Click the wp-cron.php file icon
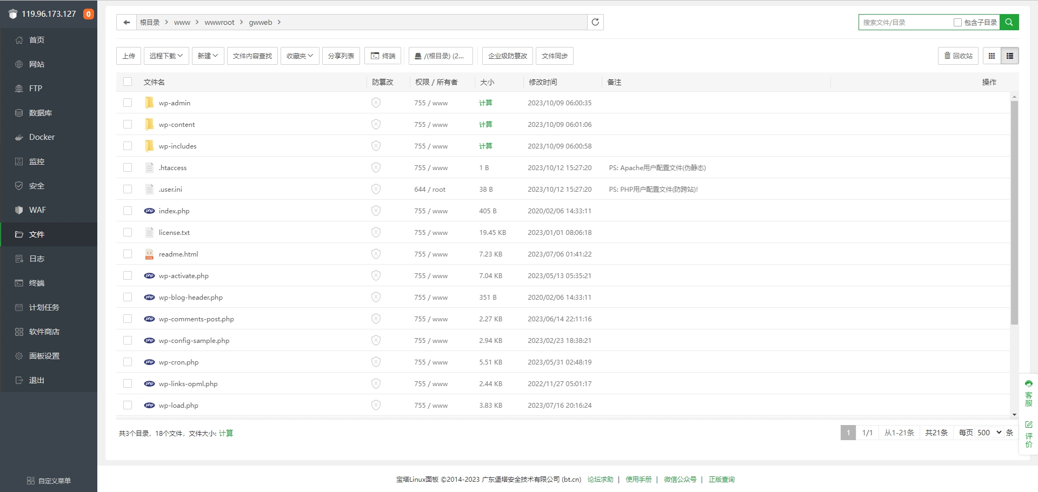This screenshot has width=1038, height=492. tap(149, 362)
